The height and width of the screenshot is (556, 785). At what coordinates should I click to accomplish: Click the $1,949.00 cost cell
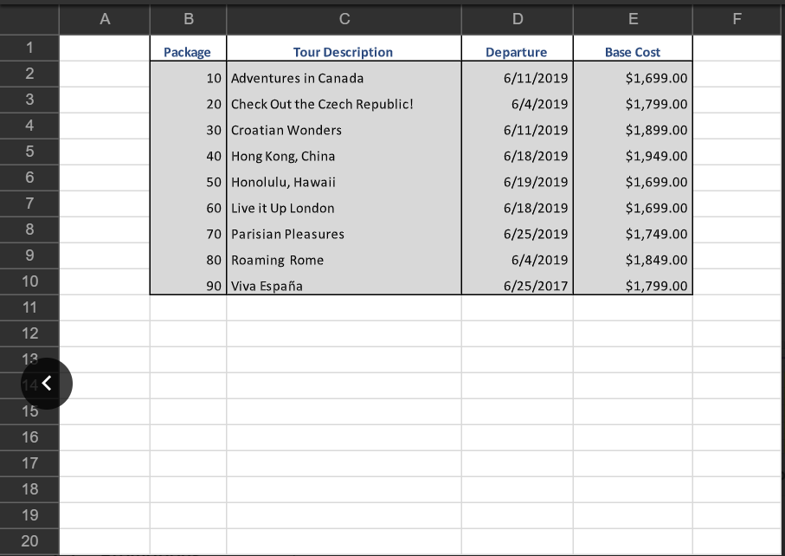[x=632, y=156]
